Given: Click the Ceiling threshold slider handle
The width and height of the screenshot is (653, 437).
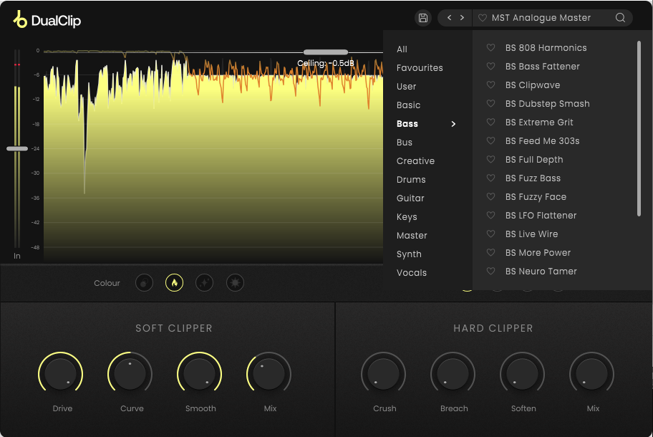Looking at the screenshot, I should [x=326, y=52].
